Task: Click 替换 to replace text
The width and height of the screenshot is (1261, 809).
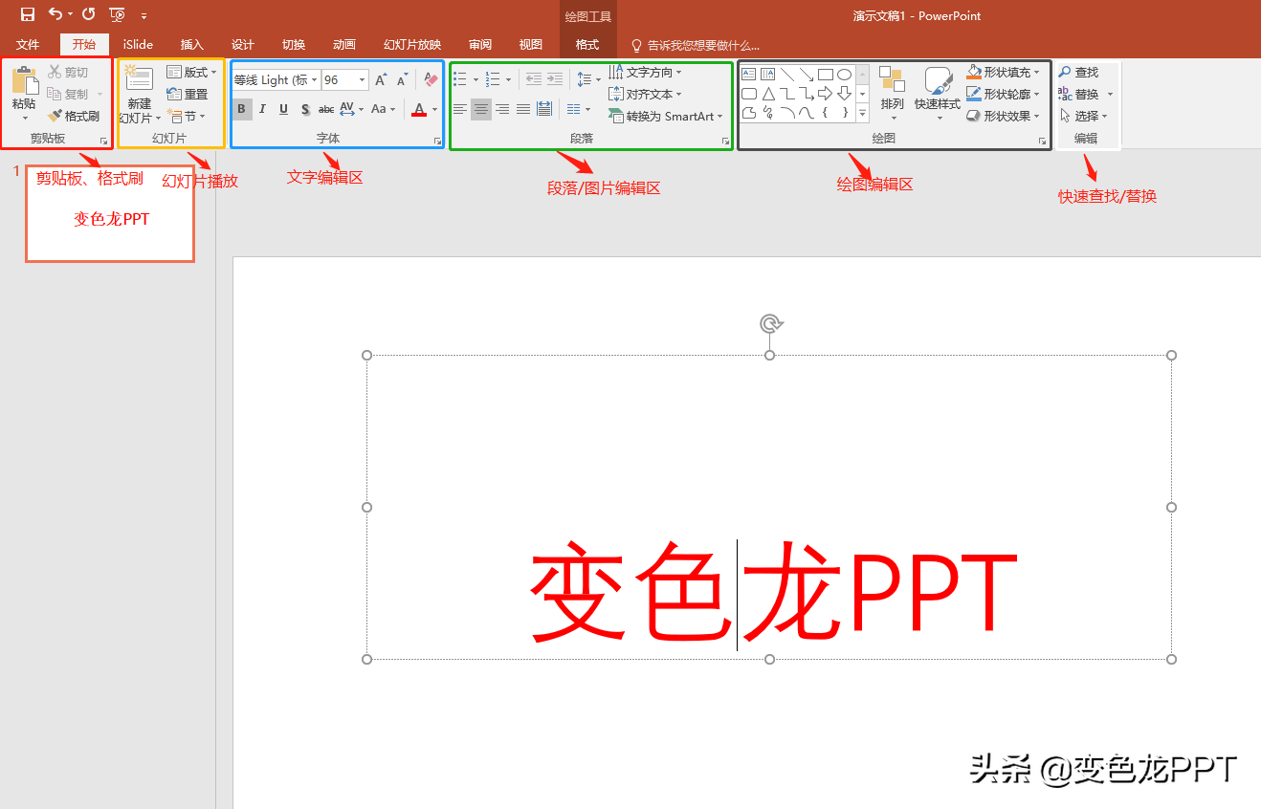Action: 1086,94
